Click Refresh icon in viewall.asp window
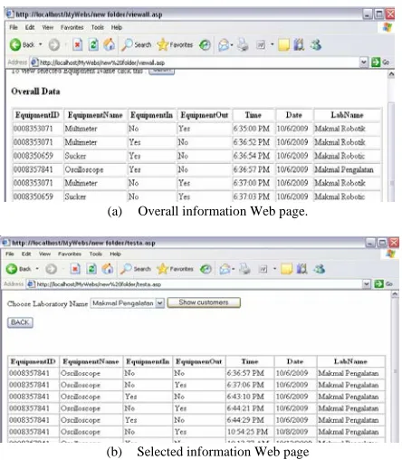 pos(93,45)
